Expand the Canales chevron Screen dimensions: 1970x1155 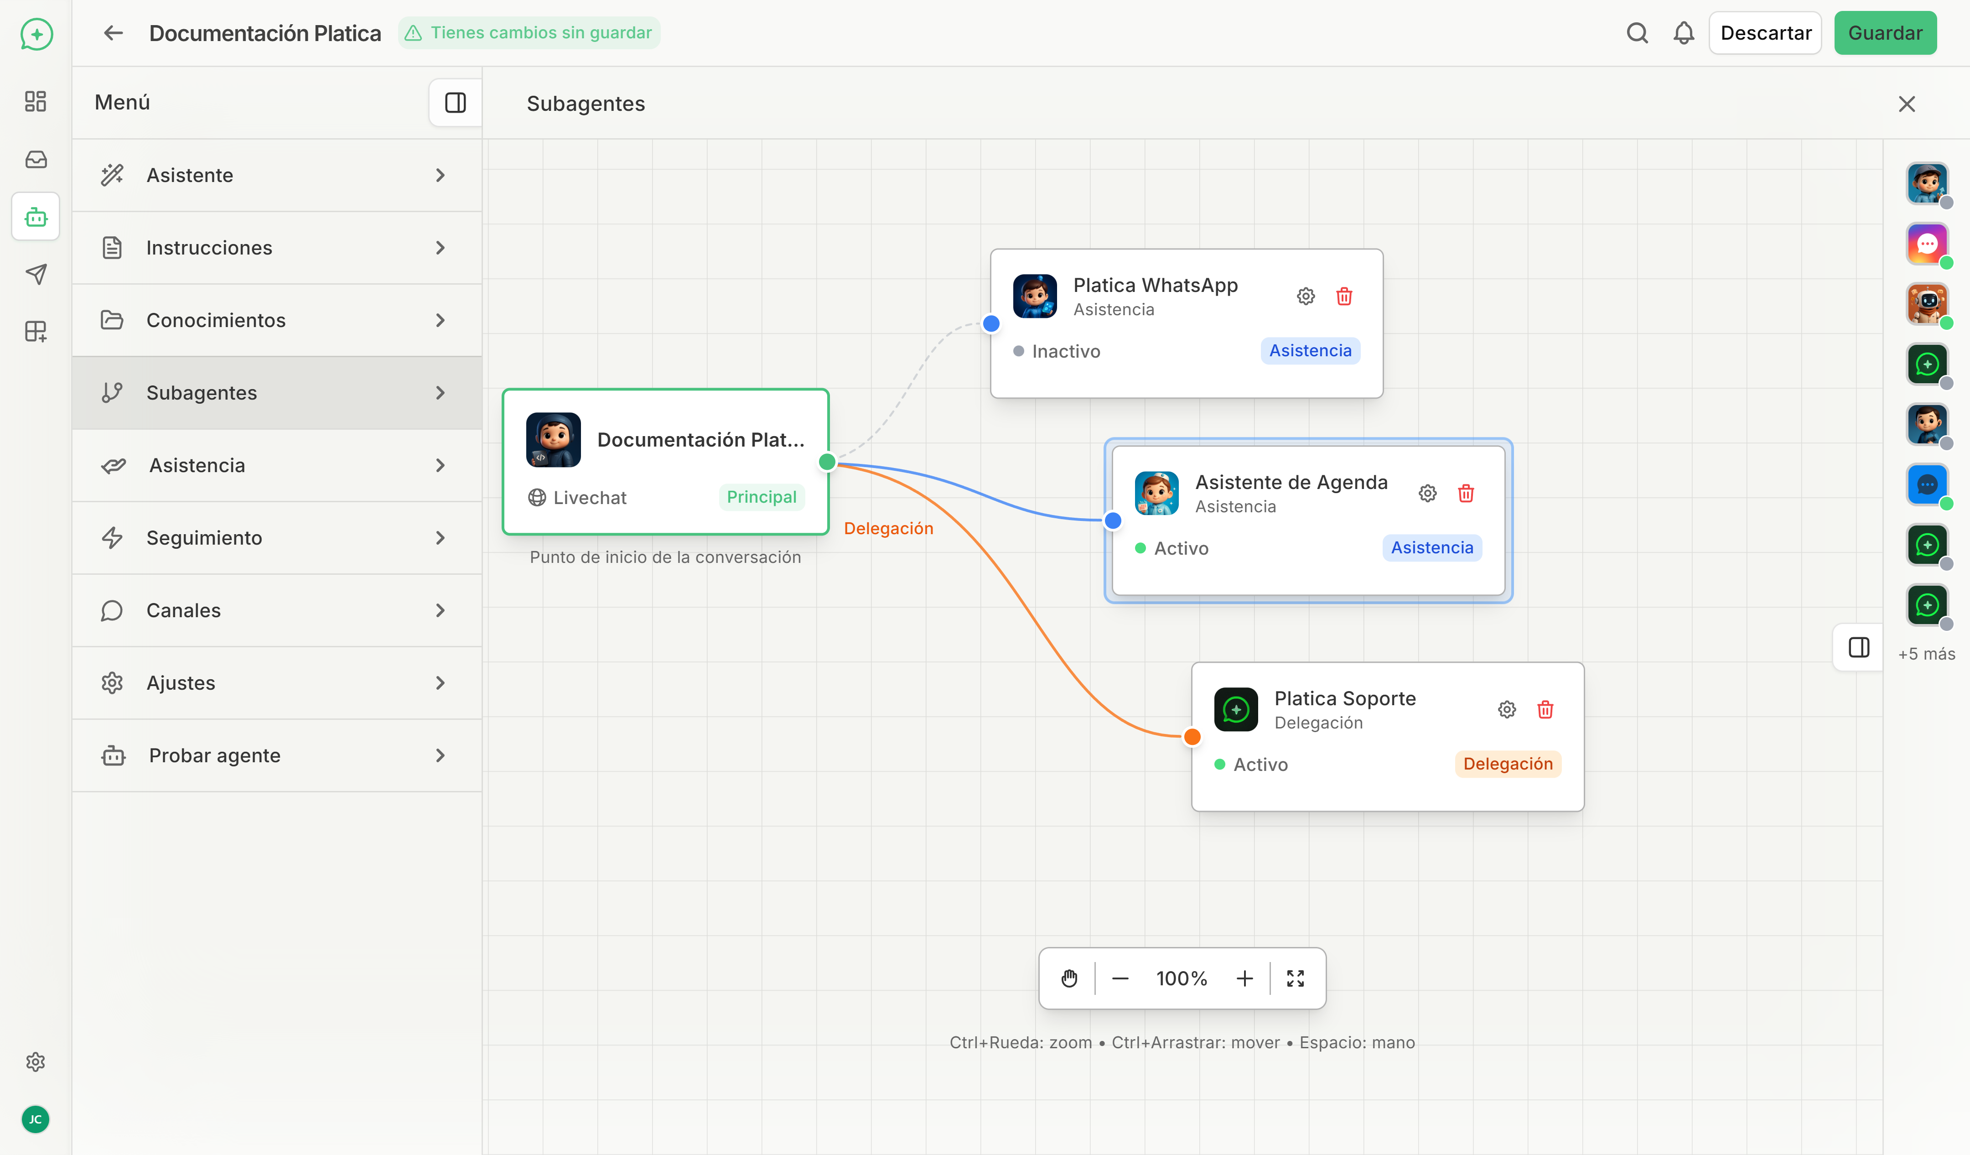point(440,610)
